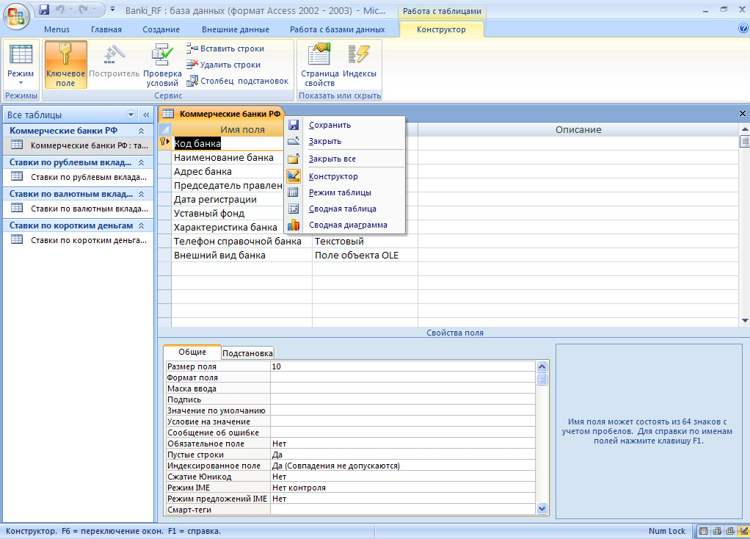Select Дата регистрации field row

(215, 199)
